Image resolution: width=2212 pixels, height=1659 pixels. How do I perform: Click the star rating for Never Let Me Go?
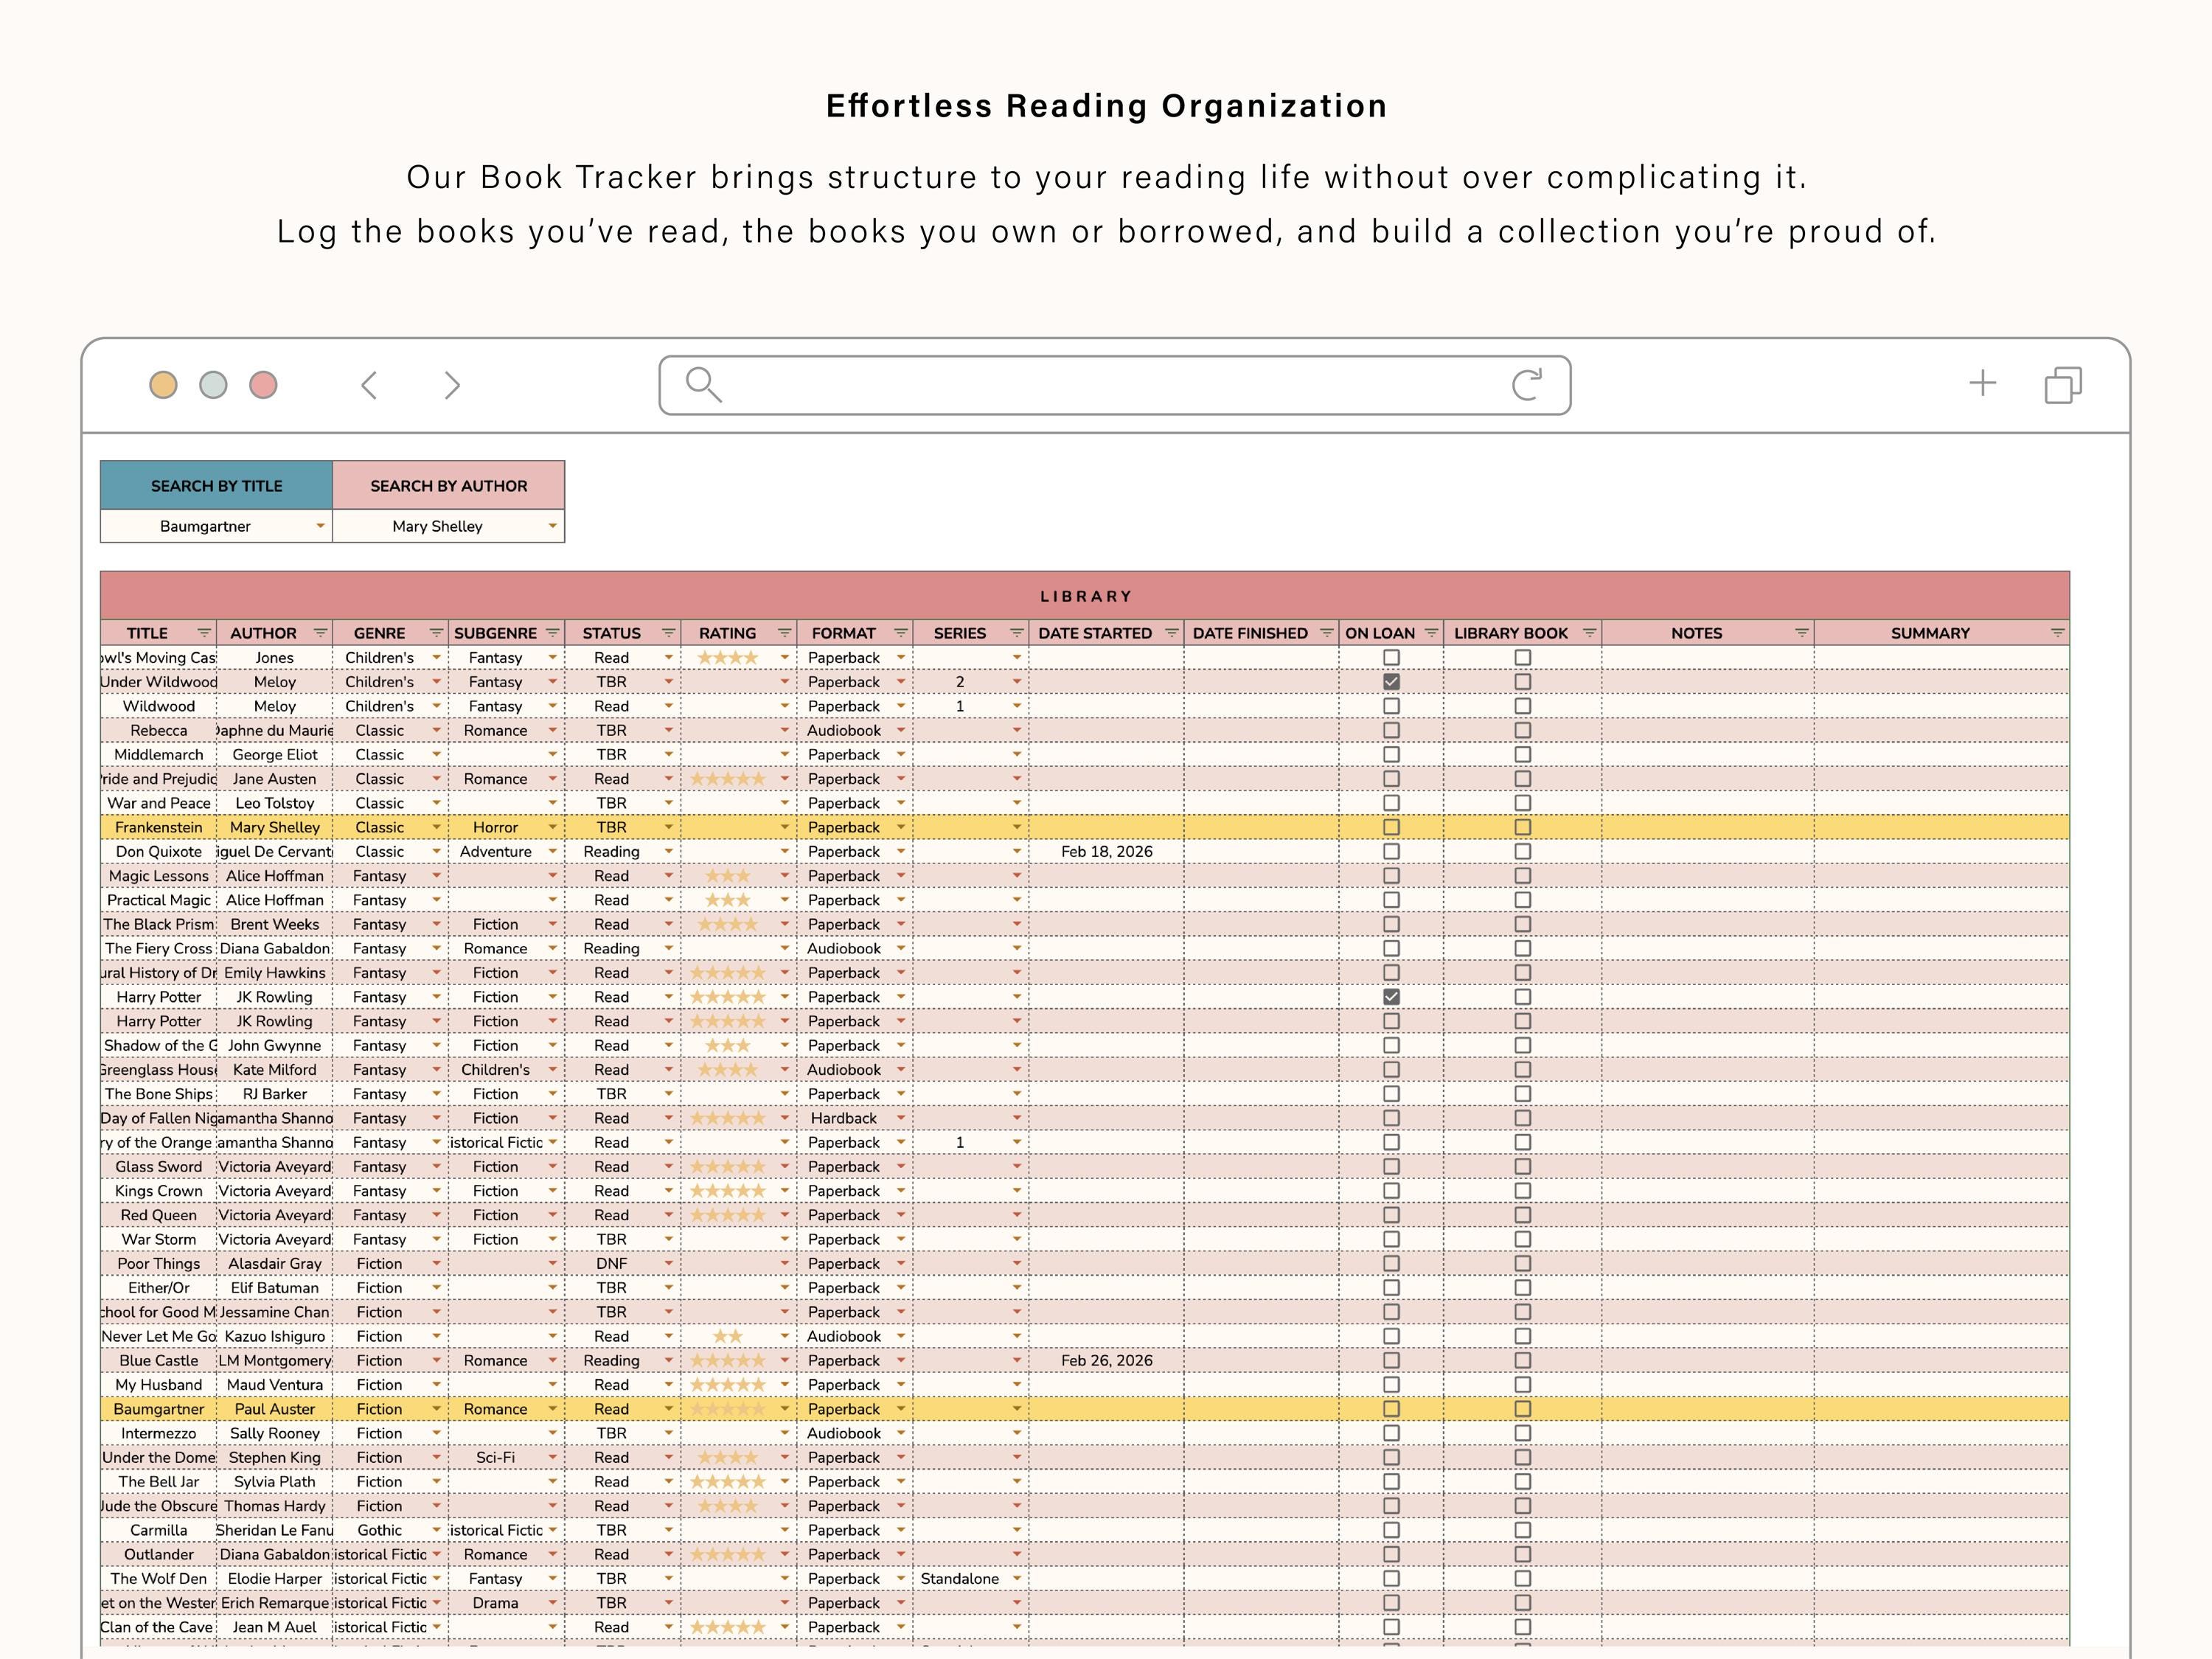pyautogui.click(x=727, y=1336)
